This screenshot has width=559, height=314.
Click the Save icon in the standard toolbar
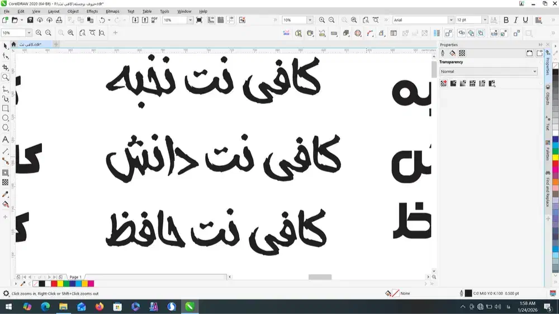31,20
